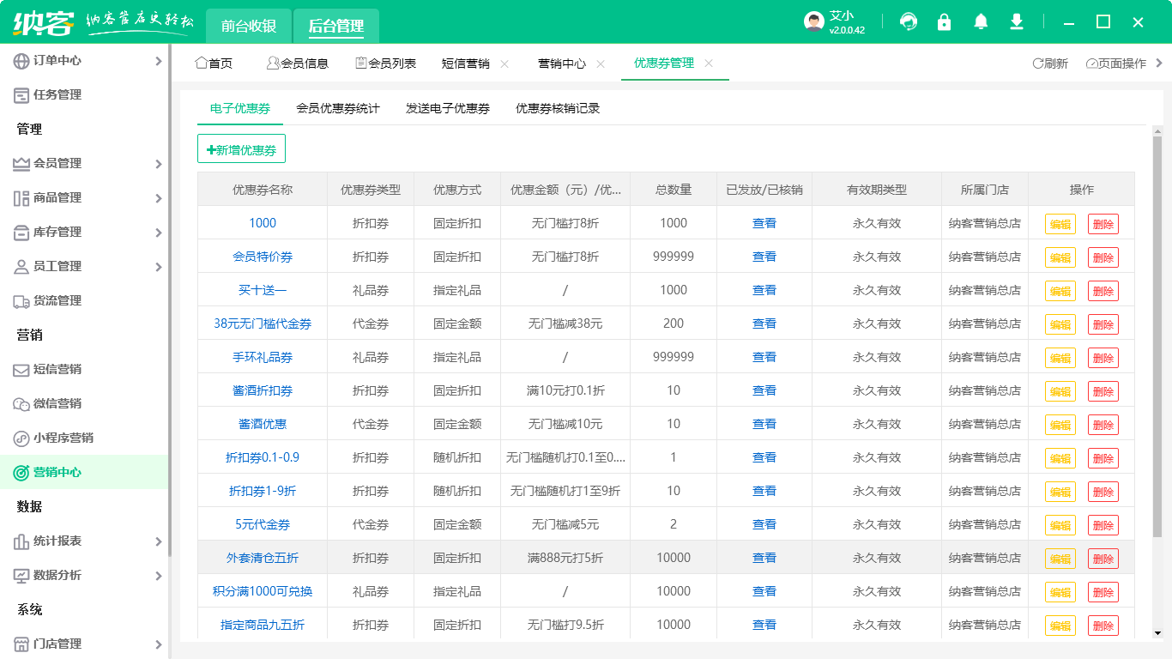
Task: Click the customer service headset icon in top bar
Action: (909, 21)
